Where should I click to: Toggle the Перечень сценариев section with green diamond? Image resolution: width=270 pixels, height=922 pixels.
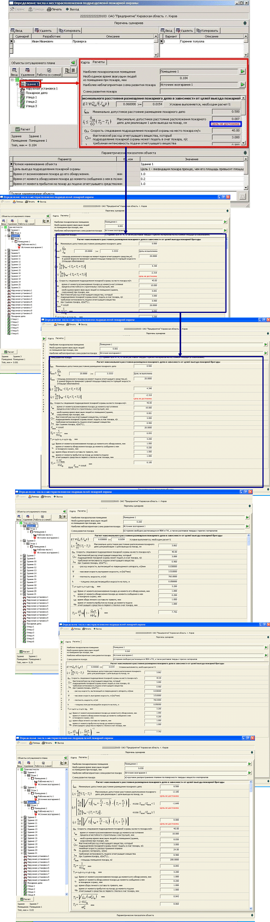tap(245, 23)
